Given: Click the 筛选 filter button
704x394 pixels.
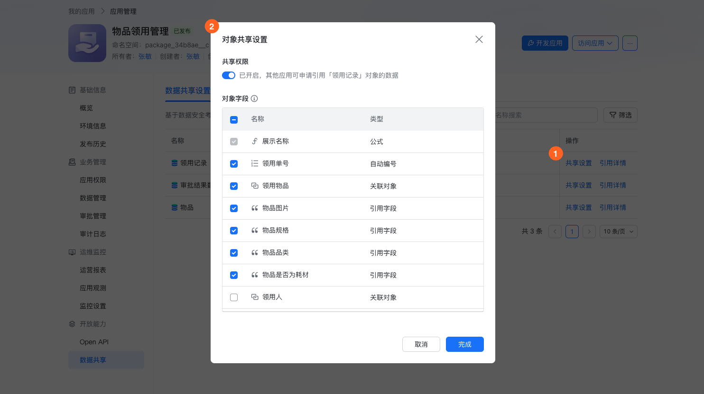Looking at the screenshot, I should tap(621, 115).
